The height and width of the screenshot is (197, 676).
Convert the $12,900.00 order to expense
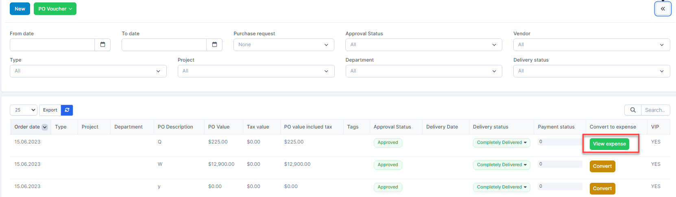(602, 166)
